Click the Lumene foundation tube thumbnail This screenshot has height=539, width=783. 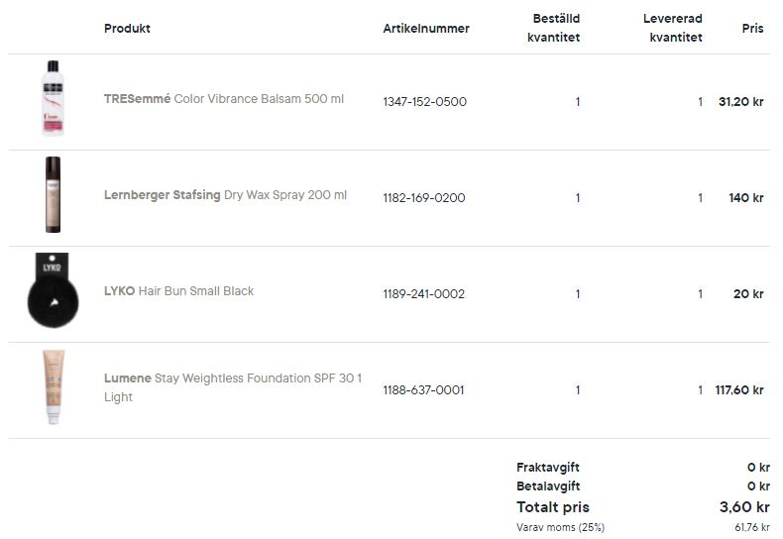pos(54,386)
